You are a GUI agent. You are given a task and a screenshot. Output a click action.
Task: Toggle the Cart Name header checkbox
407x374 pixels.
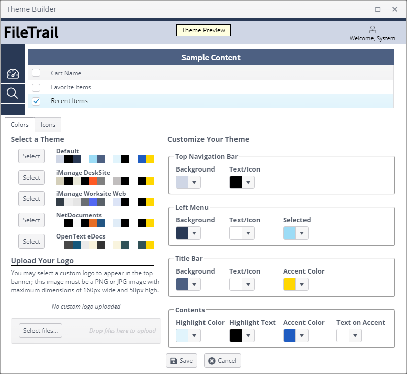(36, 73)
